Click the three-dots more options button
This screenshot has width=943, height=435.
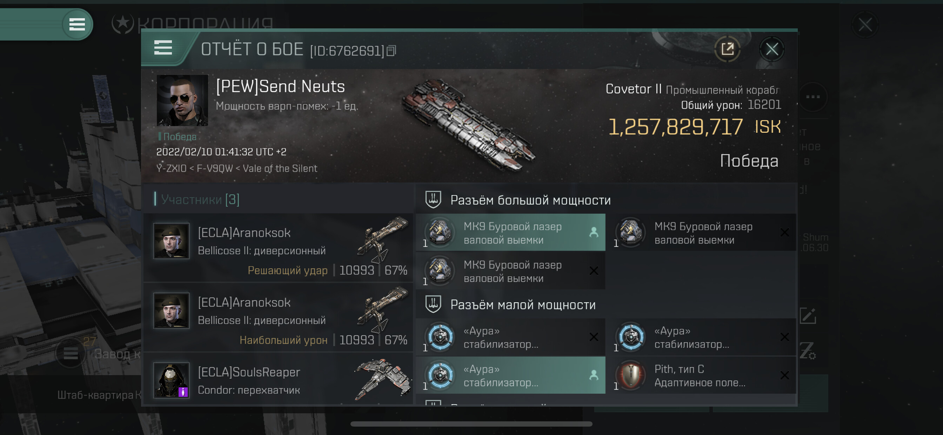click(x=813, y=97)
